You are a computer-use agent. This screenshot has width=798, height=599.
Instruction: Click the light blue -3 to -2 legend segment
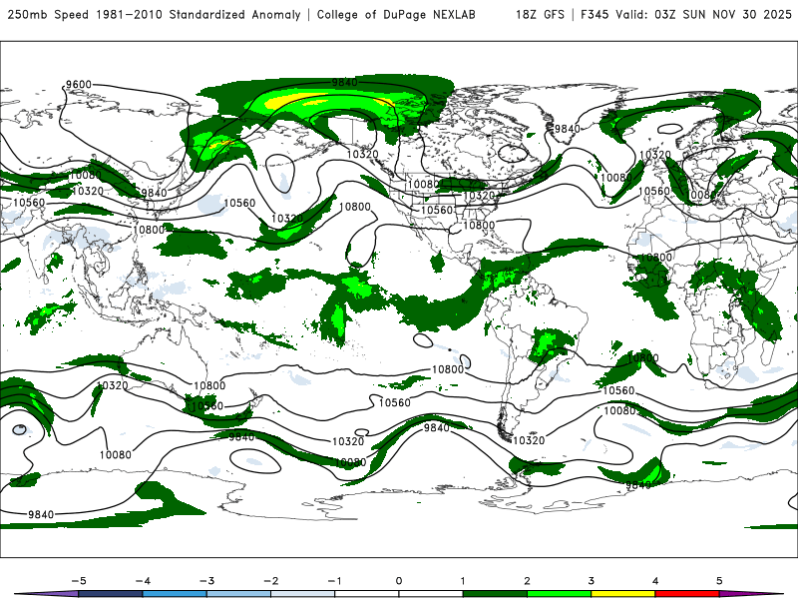tap(238, 594)
